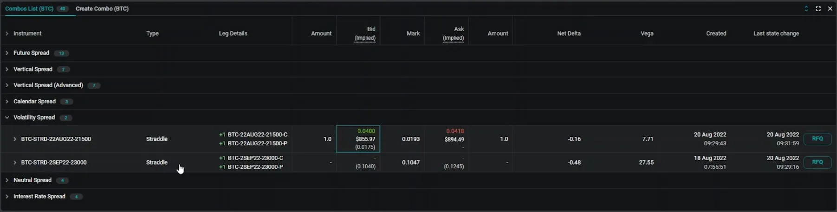Click the Leg Details column header

[233, 33]
